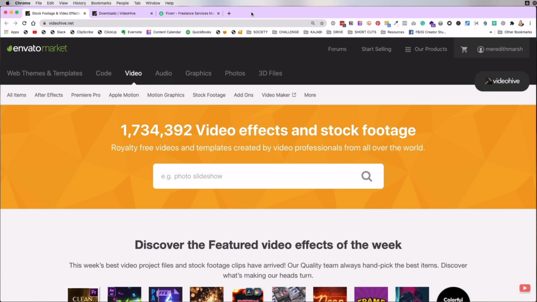
Task: Open the QuickBooks bookmark
Action: (x=198, y=32)
